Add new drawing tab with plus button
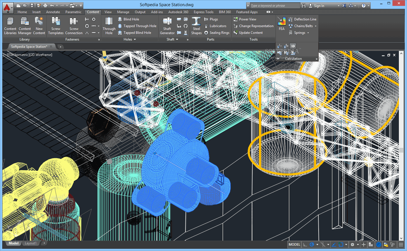The image size is (407, 251). pyautogui.click(x=60, y=47)
